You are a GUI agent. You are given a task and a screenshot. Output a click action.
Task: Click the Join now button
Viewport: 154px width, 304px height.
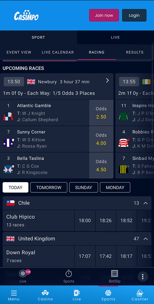pyautogui.click(x=104, y=15)
